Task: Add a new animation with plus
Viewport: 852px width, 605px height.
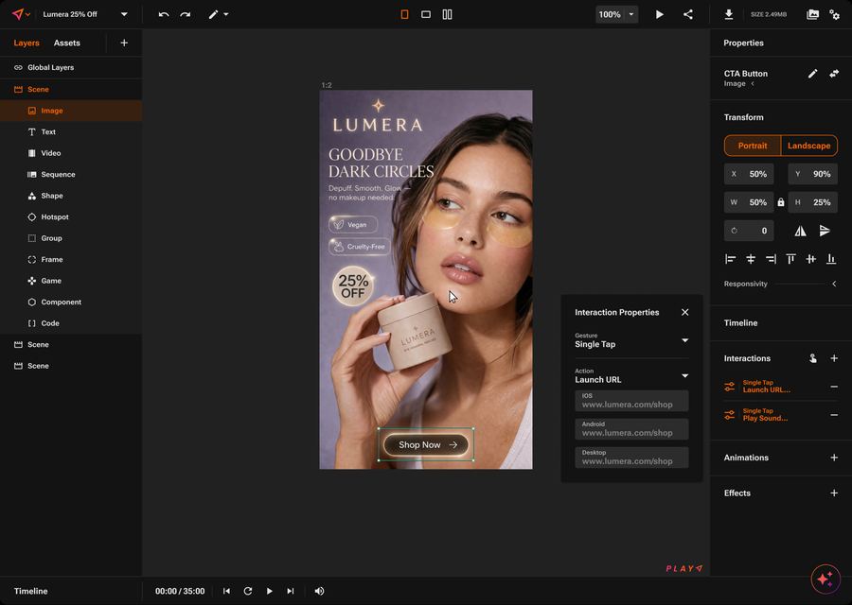Action: pyautogui.click(x=834, y=458)
